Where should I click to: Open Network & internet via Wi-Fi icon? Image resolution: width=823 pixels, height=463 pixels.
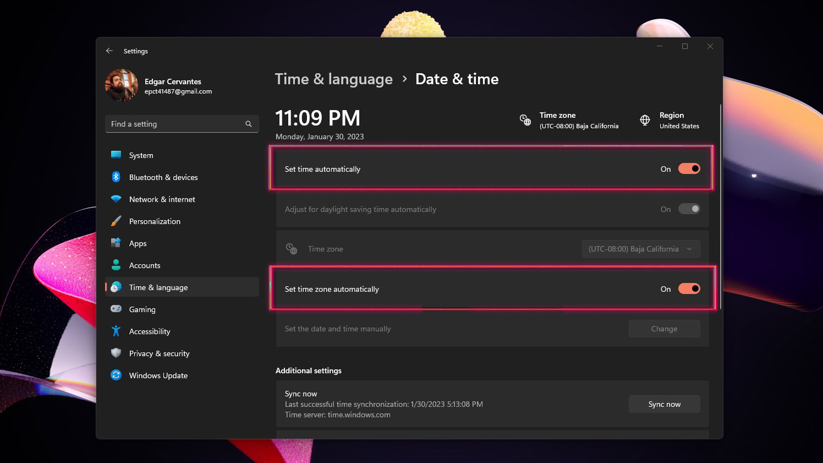(116, 199)
